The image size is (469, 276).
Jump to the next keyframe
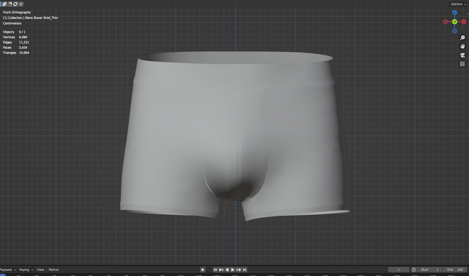[x=238, y=270]
